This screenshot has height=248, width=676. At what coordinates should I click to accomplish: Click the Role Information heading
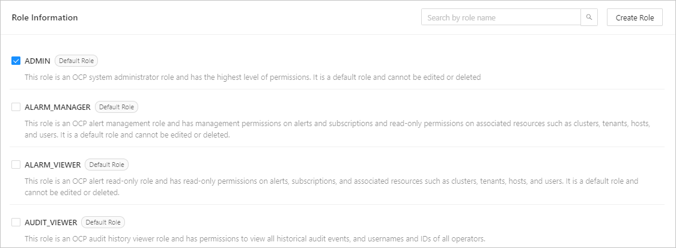click(44, 17)
